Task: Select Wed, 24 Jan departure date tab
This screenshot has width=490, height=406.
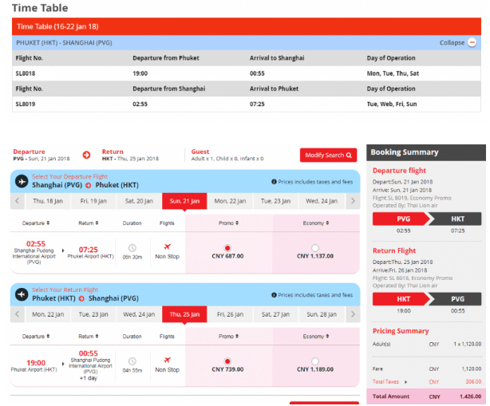Action: [322, 201]
